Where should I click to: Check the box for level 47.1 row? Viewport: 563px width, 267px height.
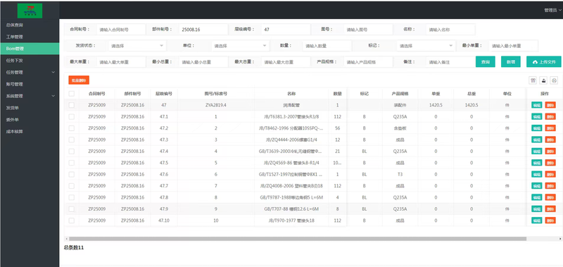coord(72,117)
